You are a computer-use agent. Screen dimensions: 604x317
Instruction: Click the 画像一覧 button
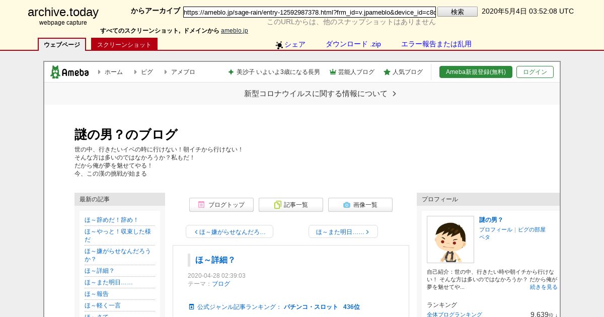tap(360, 205)
